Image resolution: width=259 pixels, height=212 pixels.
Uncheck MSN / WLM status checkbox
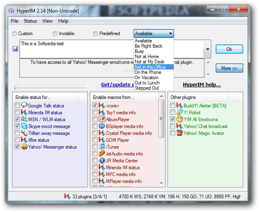pos(17,119)
